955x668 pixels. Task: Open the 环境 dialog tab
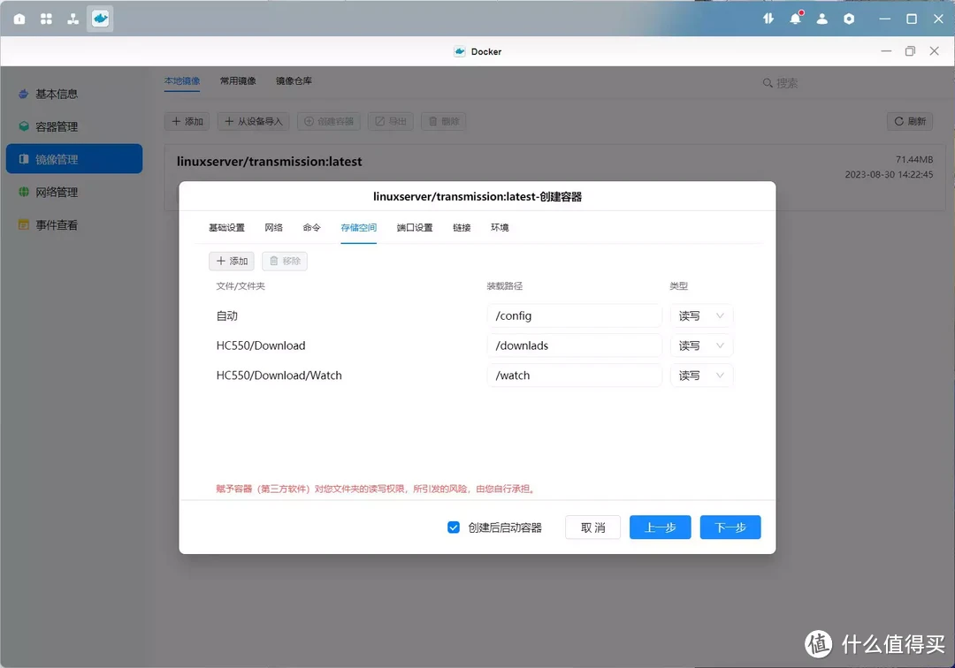[x=500, y=228]
